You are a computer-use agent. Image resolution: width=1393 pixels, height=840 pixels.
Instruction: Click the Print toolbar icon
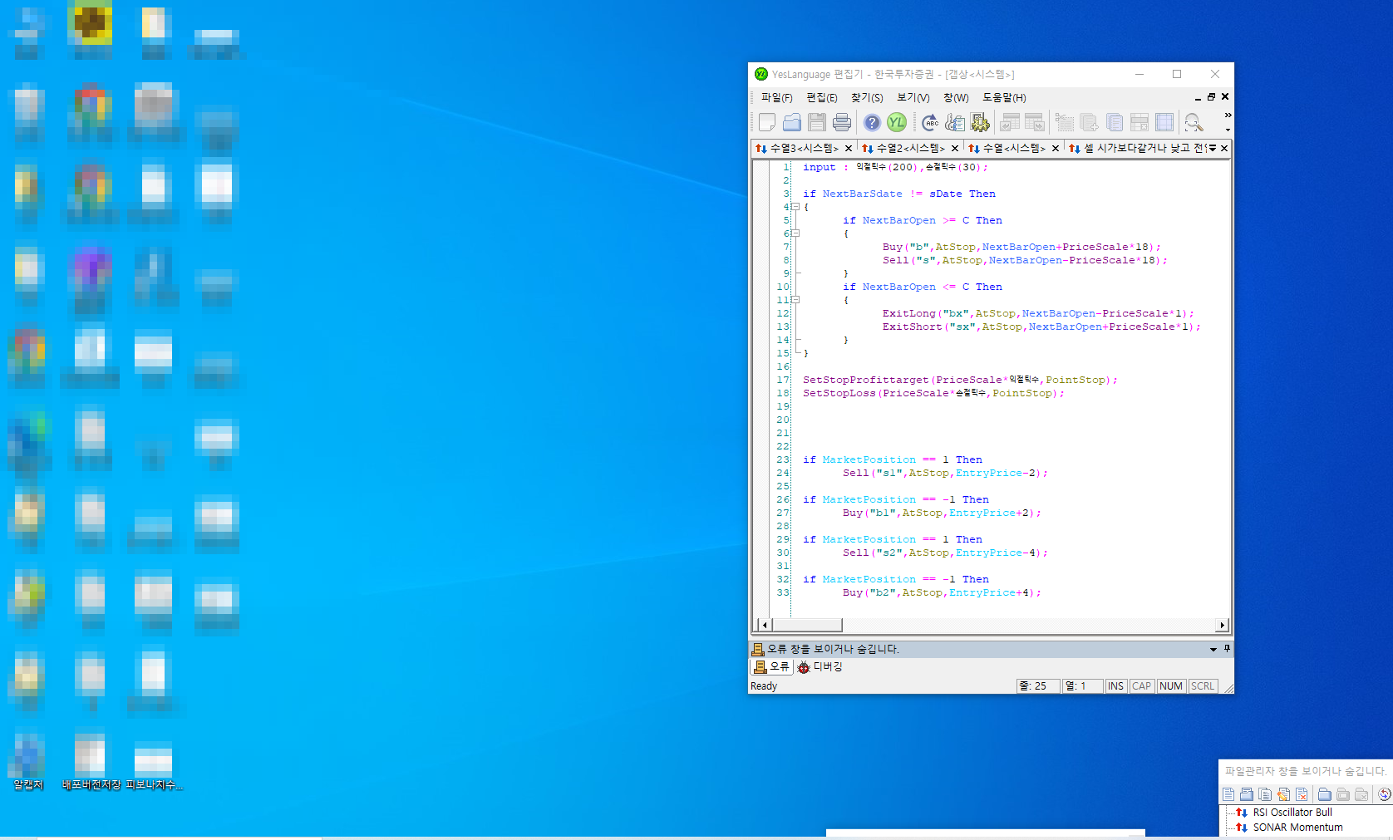[x=841, y=123]
